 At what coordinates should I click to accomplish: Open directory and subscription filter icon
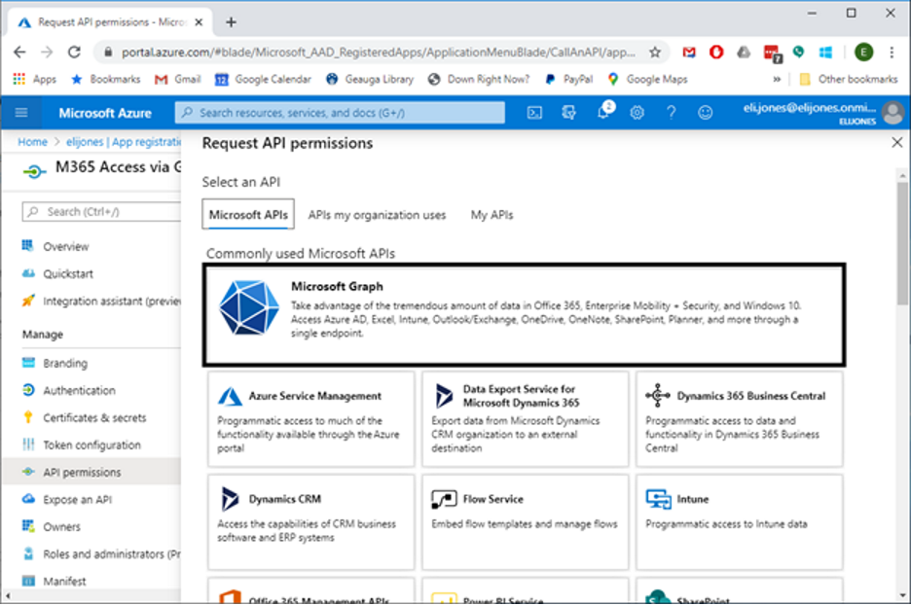[x=569, y=113]
